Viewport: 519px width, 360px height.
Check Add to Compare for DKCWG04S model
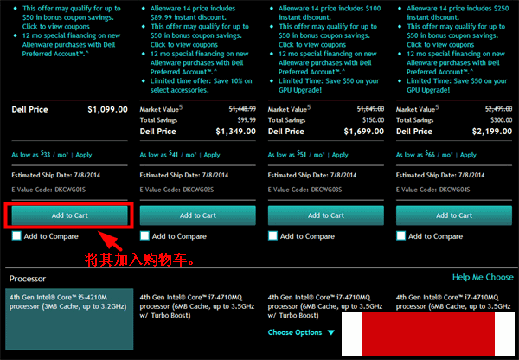[400, 235]
